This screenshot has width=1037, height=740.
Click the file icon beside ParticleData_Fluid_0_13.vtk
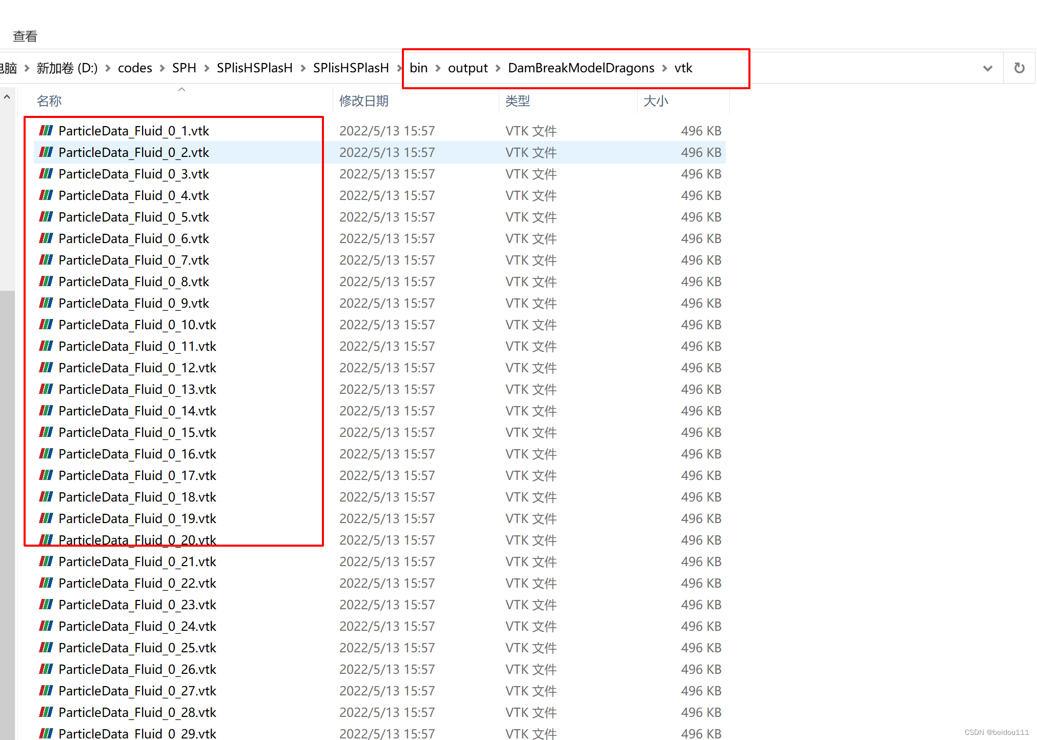46,389
